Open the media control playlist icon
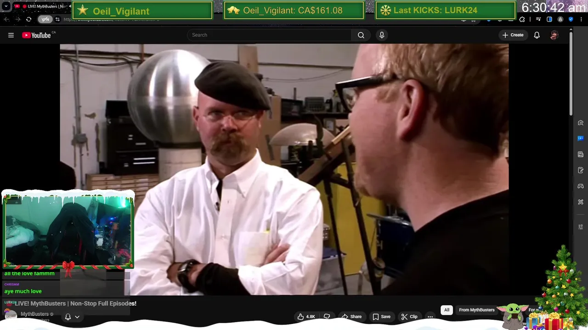This screenshot has width=588, height=330. point(538,19)
